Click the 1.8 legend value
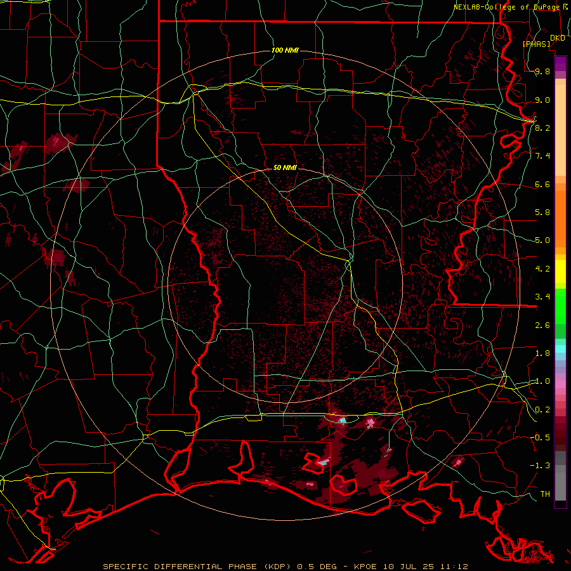This screenshot has width=571, height=571. coord(542,353)
